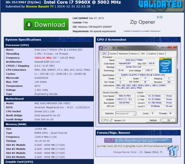Click the TT watermark logo
This screenshot has height=164, width=185.
[x=172, y=151]
